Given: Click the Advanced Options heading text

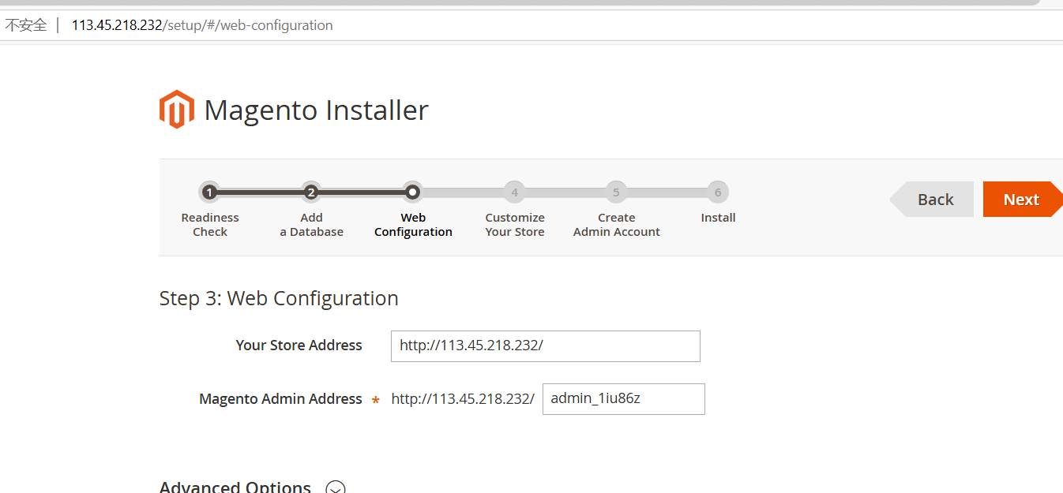Looking at the screenshot, I should point(235,487).
